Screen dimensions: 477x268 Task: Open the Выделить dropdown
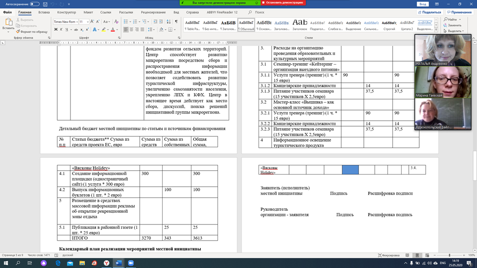tap(454, 31)
